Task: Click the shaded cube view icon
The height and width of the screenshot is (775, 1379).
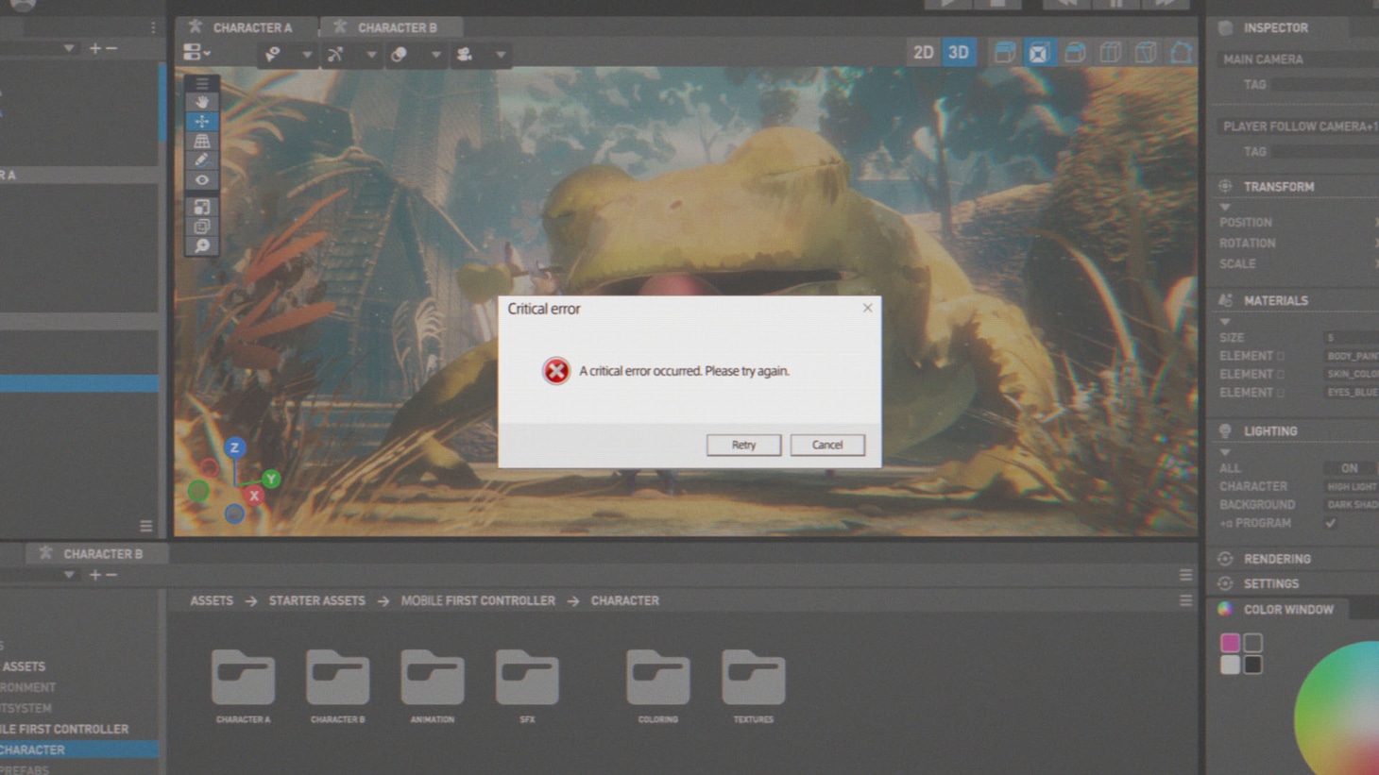Action: click(x=1005, y=52)
